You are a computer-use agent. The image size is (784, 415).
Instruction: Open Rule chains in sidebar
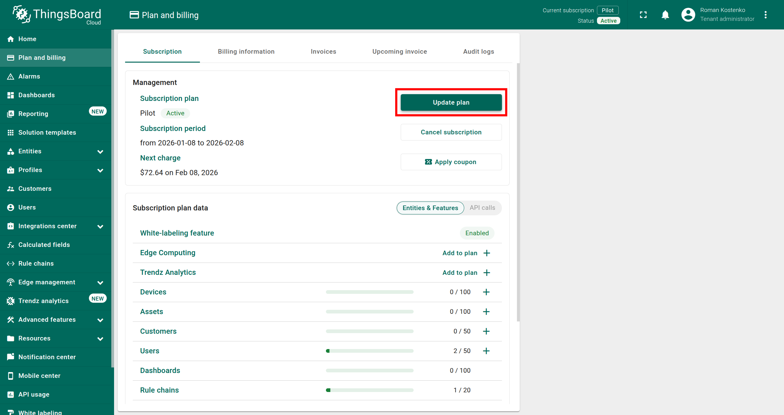(x=36, y=263)
